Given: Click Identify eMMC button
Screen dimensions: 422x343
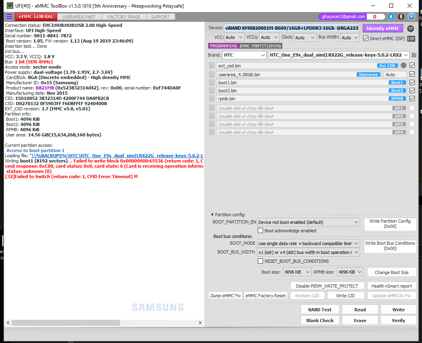Looking at the screenshot, I should pos(383,28).
